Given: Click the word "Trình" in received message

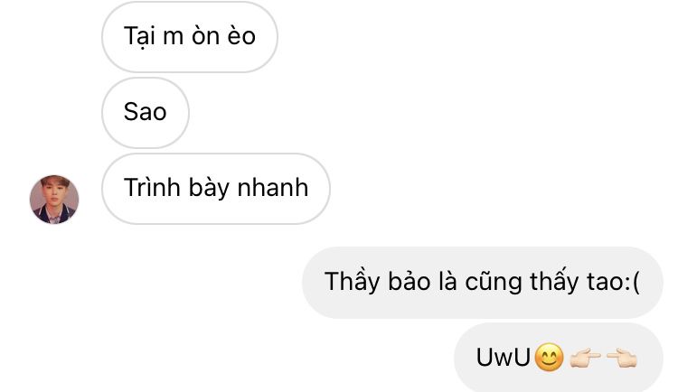Looking at the screenshot, I should tap(152, 187).
